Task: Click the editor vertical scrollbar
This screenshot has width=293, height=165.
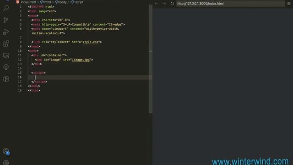Action: (x=151, y=59)
